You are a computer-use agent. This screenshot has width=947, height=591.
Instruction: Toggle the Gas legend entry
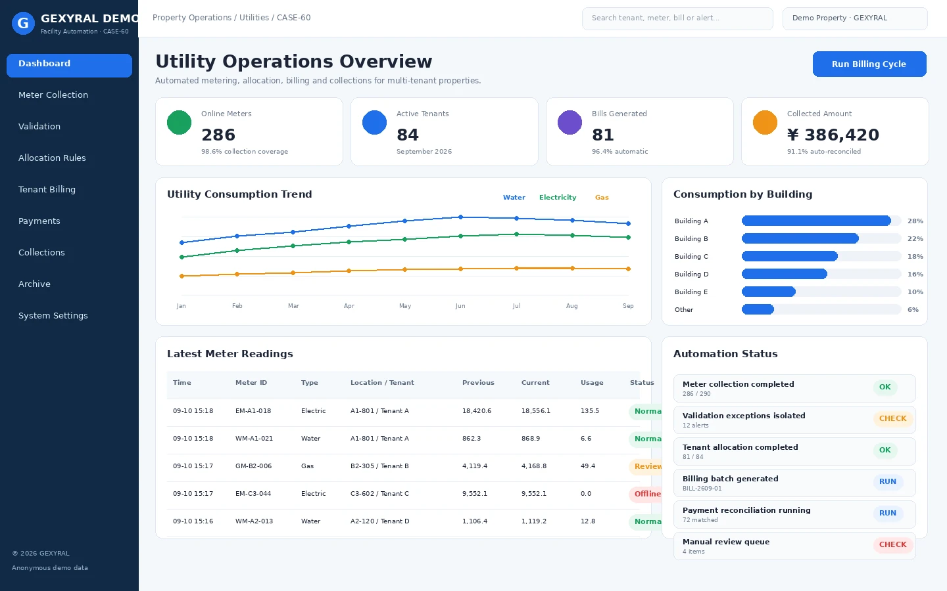[602, 198]
